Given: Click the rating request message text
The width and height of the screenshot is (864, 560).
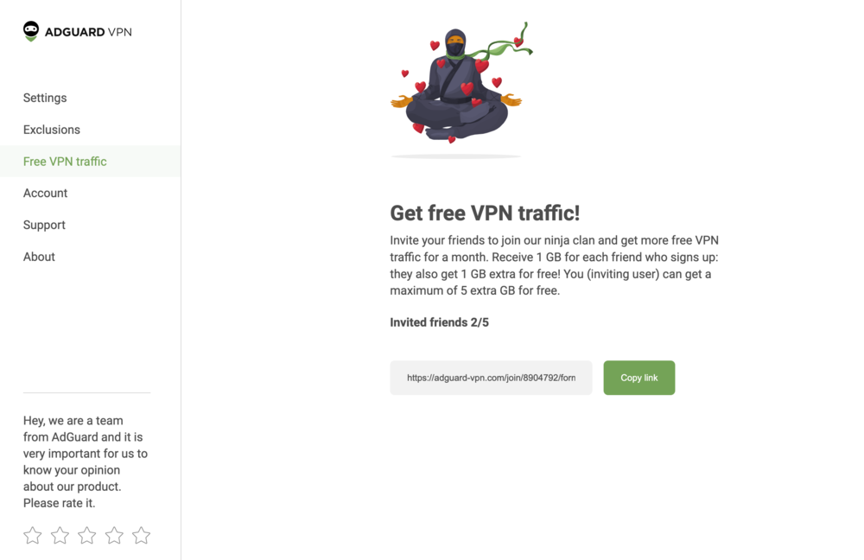Looking at the screenshot, I should coord(86,461).
